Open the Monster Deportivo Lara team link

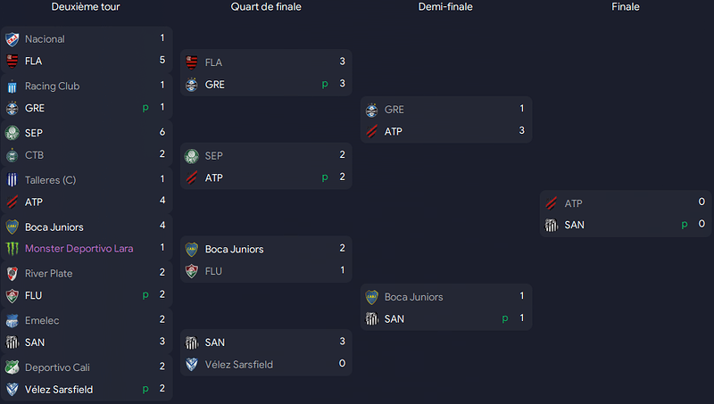[79, 249]
